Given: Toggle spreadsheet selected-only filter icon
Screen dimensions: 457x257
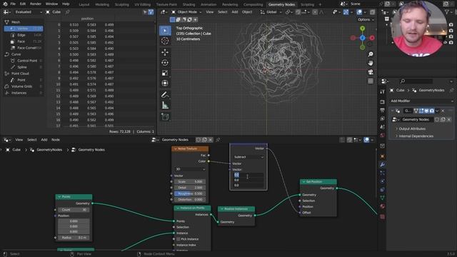Looking at the screenshot, I should click(x=145, y=12).
